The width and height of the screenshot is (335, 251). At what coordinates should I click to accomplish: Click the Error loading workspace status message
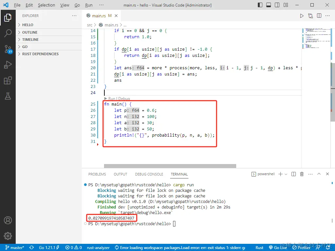(180, 248)
